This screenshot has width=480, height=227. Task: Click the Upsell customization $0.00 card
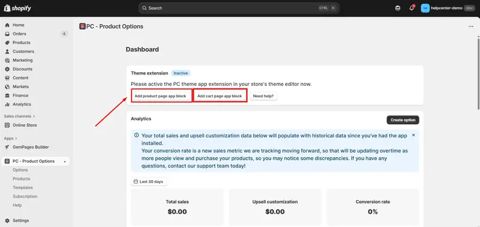click(x=275, y=207)
